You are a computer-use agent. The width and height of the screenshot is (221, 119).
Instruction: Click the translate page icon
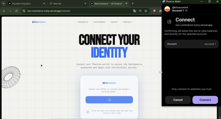click(135, 11)
